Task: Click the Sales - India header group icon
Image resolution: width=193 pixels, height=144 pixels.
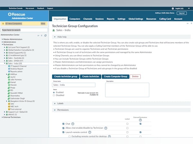Action: click(54, 30)
